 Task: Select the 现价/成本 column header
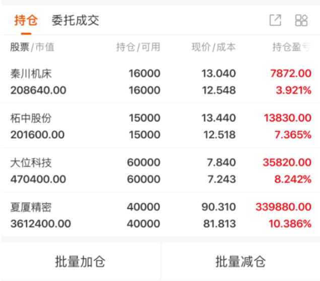coord(214,47)
